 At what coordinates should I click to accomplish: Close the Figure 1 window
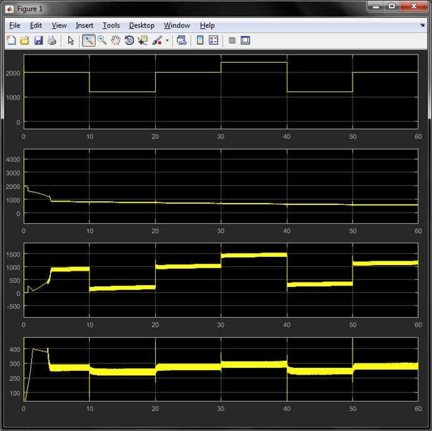[414, 6]
